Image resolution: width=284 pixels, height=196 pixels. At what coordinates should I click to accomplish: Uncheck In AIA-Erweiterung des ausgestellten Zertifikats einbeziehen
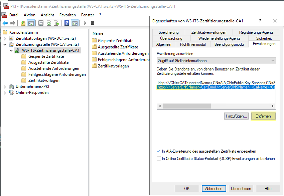point(159,151)
